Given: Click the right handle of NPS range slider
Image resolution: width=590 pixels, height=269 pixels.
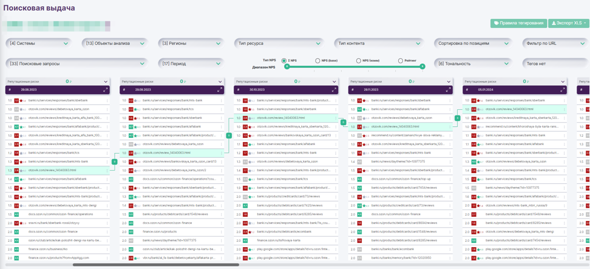Looking at the screenshot, I should coord(422,67).
